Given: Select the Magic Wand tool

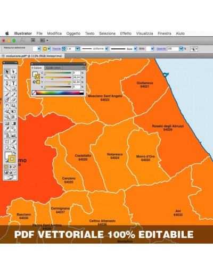Looking at the screenshot, I should click(x=7, y=77).
